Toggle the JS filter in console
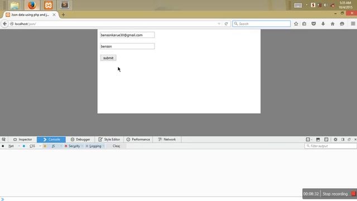 pyautogui.click(x=54, y=146)
